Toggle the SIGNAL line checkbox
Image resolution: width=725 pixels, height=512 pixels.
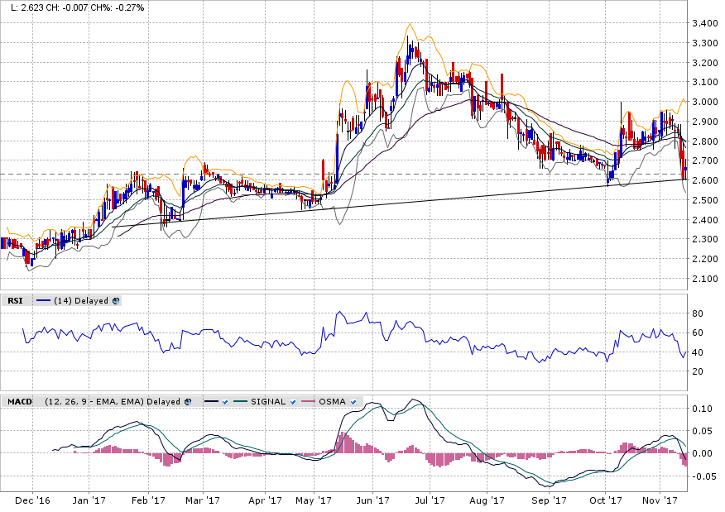(293, 401)
